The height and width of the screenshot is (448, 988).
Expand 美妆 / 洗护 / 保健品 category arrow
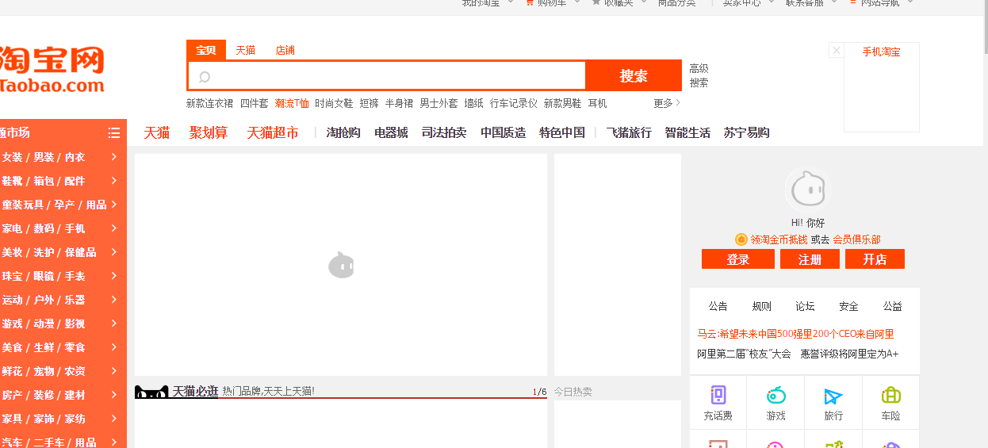tap(114, 252)
